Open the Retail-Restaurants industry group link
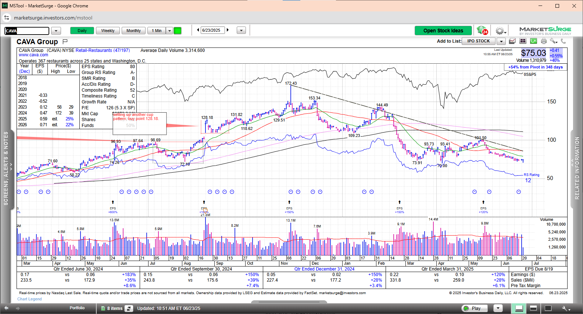Screen dimensions: 583x314 [x=103, y=50]
